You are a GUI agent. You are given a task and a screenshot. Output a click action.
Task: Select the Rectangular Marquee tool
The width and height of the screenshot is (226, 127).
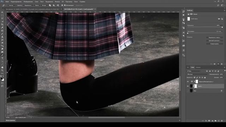click(2, 16)
